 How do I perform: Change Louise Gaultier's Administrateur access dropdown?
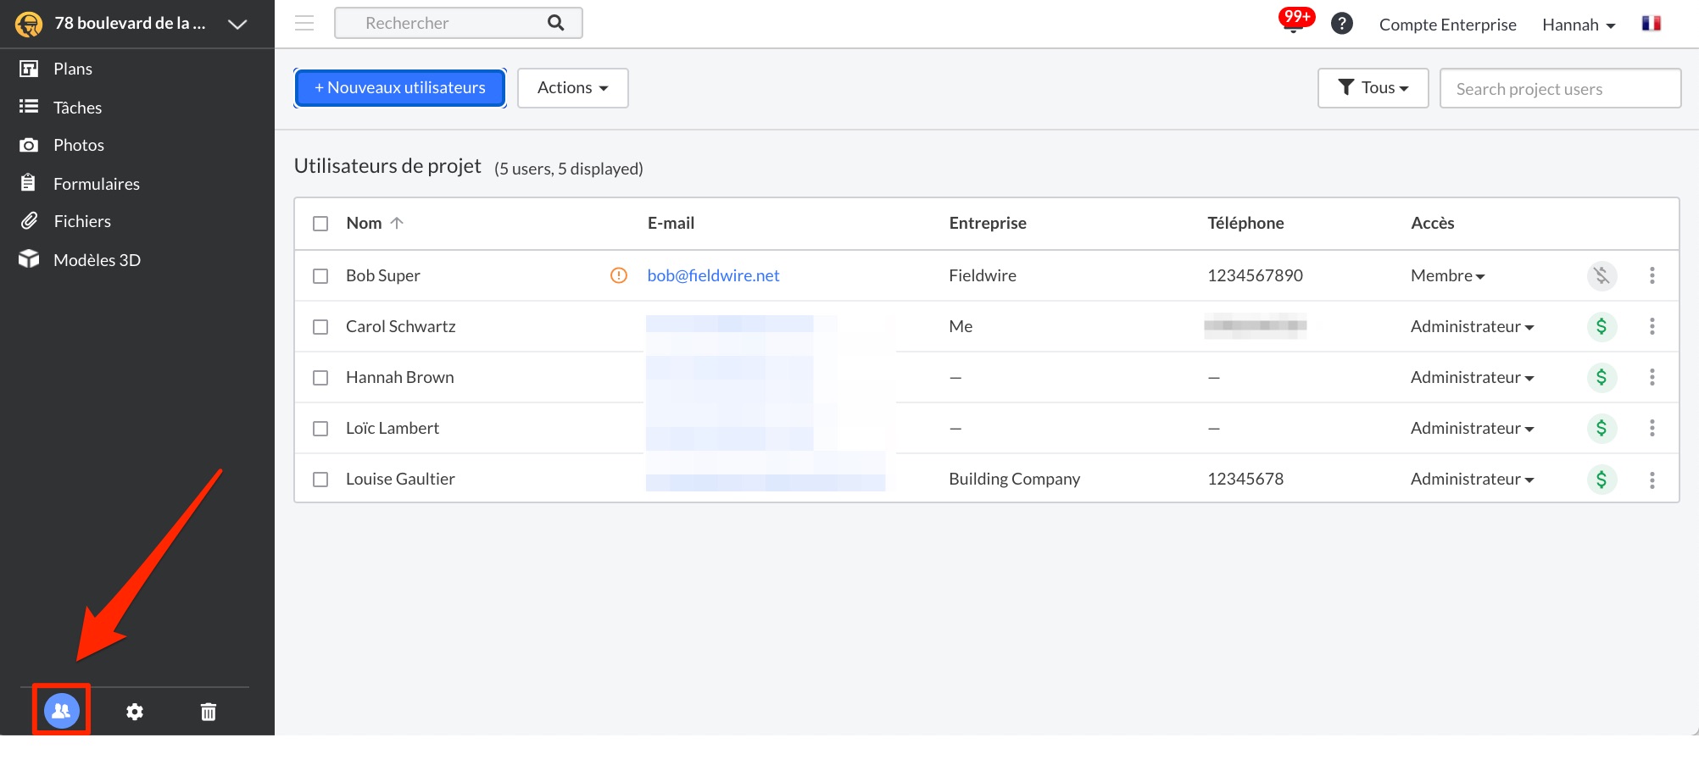click(x=1472, y=479)
